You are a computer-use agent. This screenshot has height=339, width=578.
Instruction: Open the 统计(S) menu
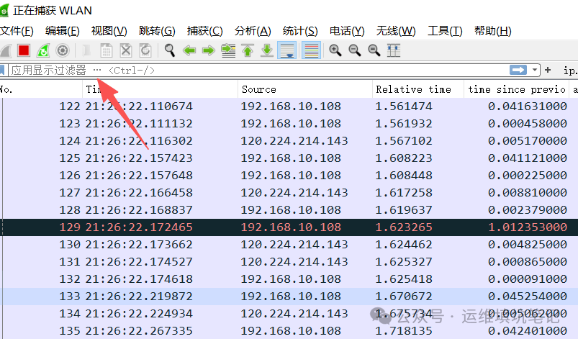pos(300,31)
